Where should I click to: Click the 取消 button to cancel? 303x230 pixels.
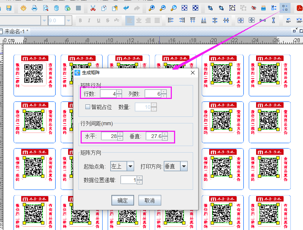tap(149, 200)
